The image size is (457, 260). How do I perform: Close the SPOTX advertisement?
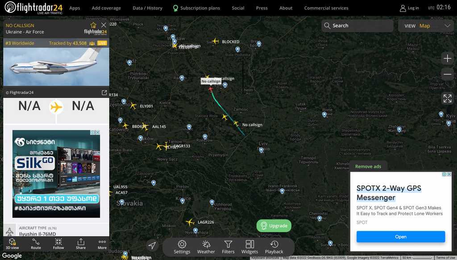pyautogui.click(x=449, y=174)
